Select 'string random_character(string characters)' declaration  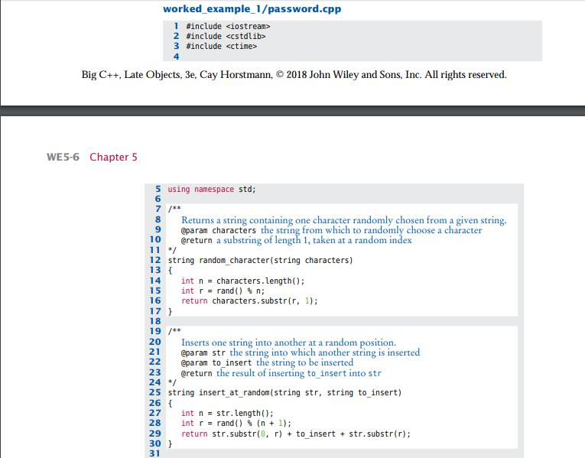pos(260,260)
